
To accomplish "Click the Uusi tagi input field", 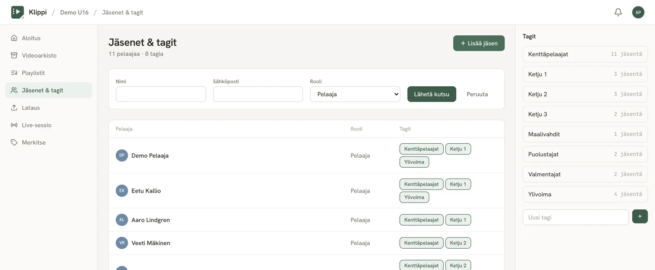I will (x=576, y=217).
